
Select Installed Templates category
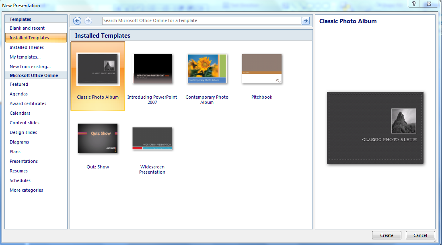(x=36, y=38)
